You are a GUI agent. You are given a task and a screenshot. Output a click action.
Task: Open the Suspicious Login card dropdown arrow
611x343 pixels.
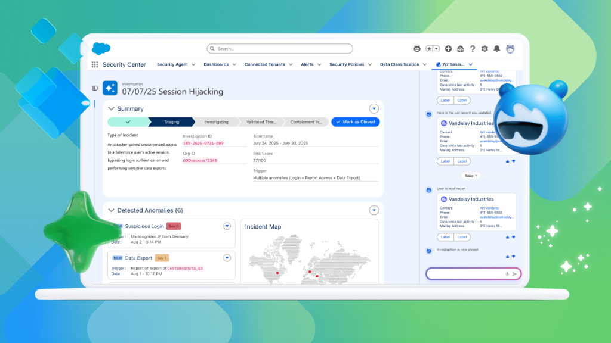pyautogui.click(x=227, y=226)
